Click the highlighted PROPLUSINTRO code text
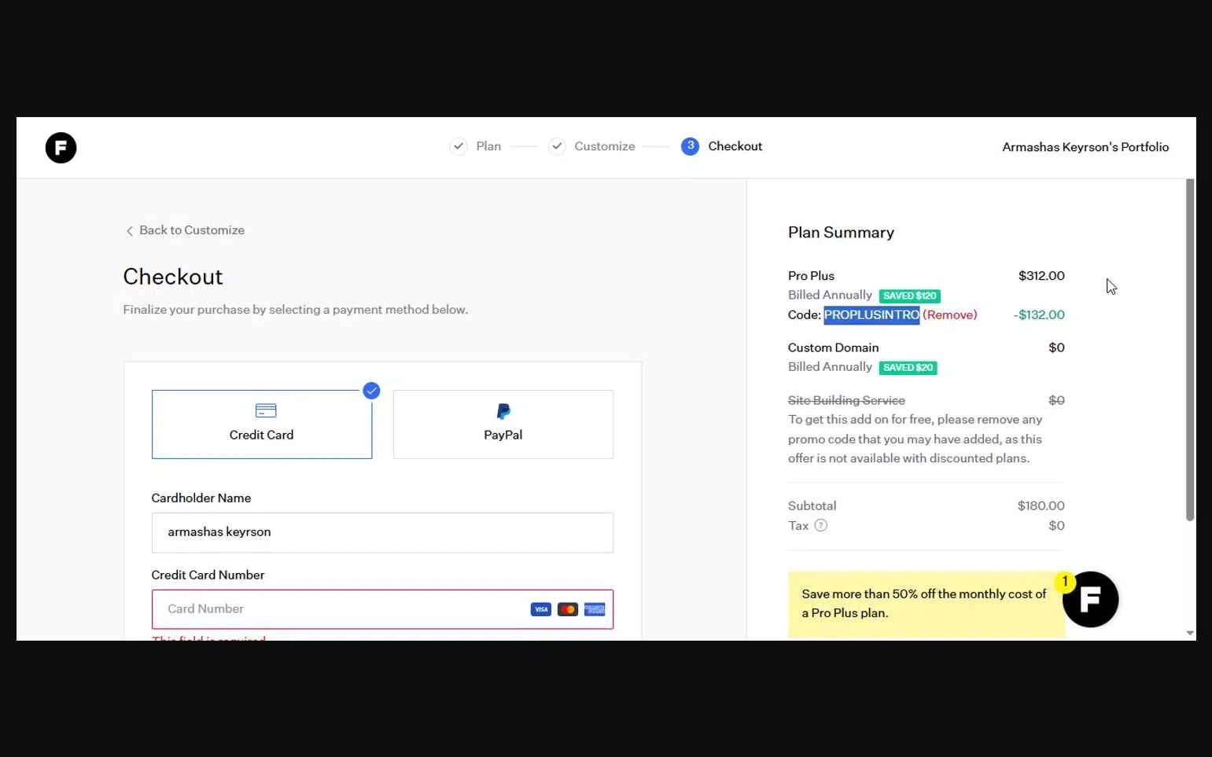 click(x=871, y=314)
